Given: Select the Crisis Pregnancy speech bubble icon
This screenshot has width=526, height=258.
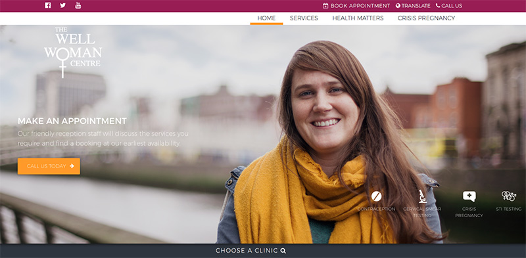Looking at the screenshot, I should [x=469, y=196].
